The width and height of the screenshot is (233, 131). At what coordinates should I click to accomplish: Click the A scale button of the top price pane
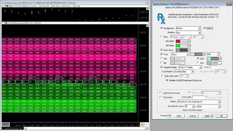tap(147, 9)
